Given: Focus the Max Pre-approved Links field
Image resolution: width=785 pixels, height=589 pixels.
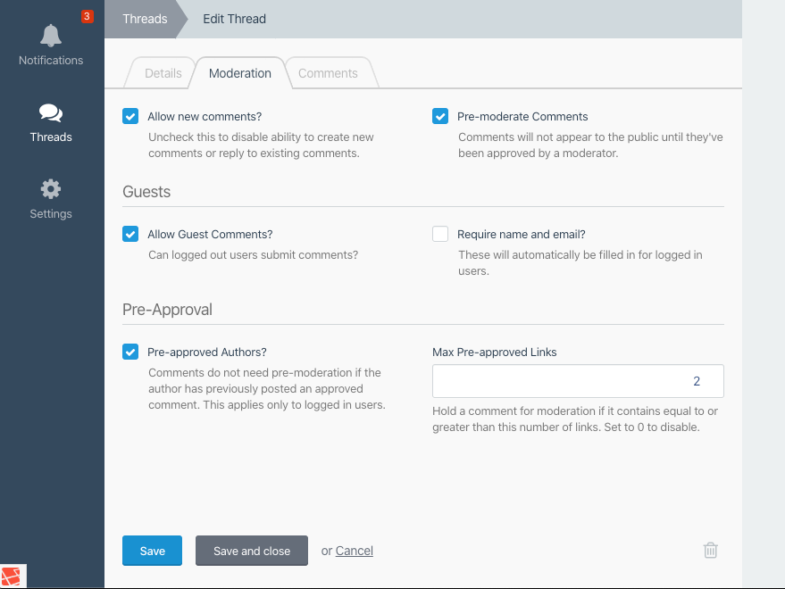Looking at the screenshot, I should pos(578,381).
